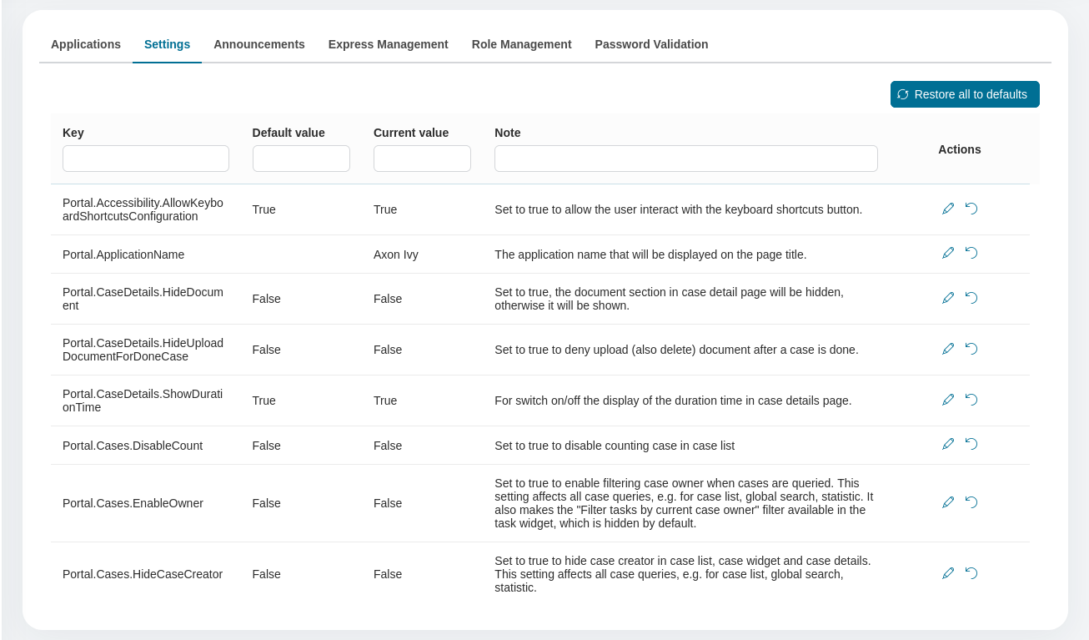1089x640 pixels.
Task: Edit the Portal.Cases.HideCaseCreator setting
Action: pyautogui.click(x=948, y=573)
